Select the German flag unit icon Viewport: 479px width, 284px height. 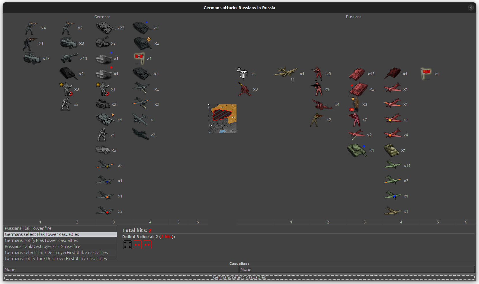[139, 59]
